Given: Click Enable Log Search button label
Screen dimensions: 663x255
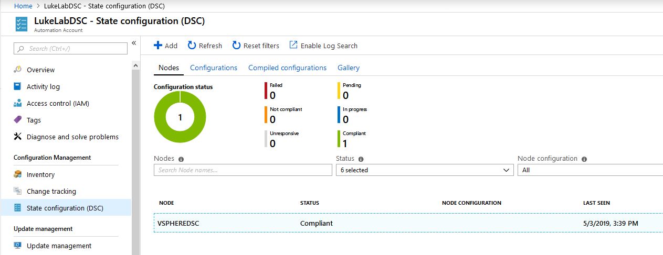Looking at the screenshot, I should 329,46.
